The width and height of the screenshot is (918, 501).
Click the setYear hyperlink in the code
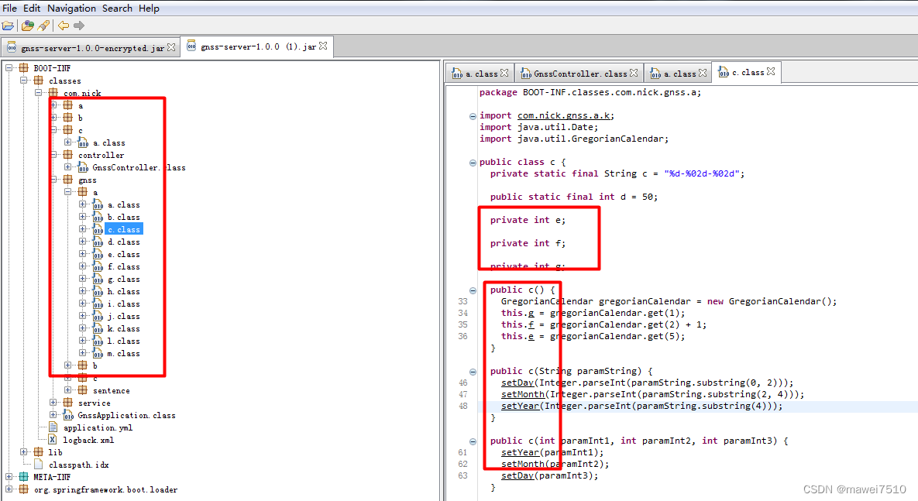pos(519,405)
